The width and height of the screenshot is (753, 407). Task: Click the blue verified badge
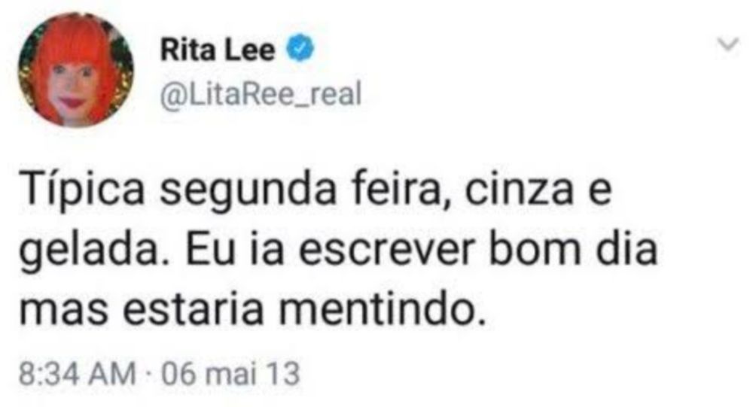point(300,48)
